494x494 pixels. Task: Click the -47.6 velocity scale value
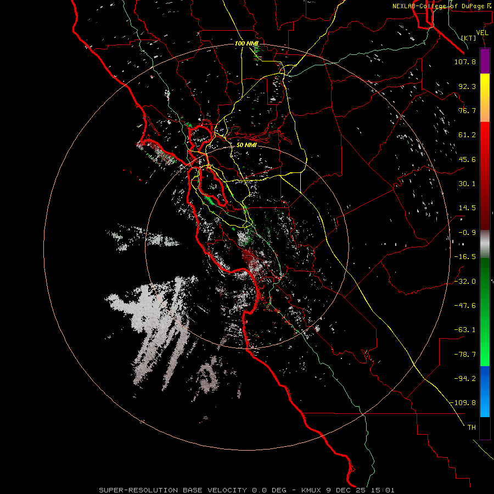(x=465, y=305)
